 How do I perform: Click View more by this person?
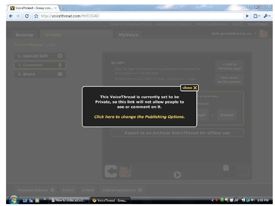point(230,80)
